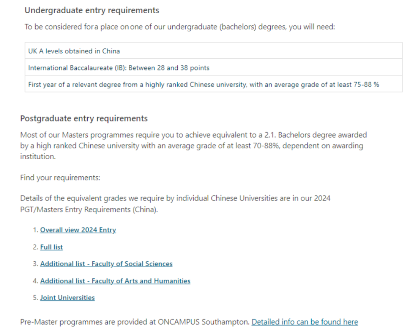This screenshot has width=410, height=331.
Task: Open Additional list Faculty of Social Sciences
Action: point(106,264)
